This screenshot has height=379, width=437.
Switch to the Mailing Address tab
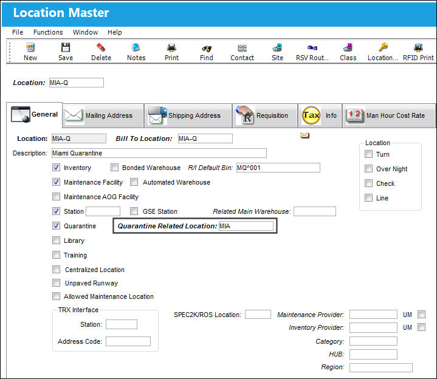tap(103, 115)
